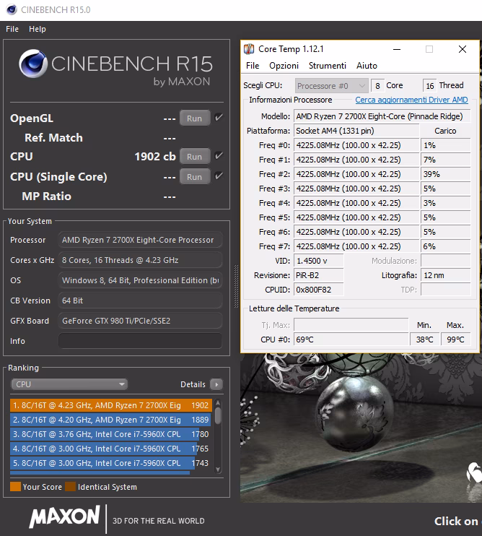Select ranking entry 4 scoring 1765
Image resolution: width=482 pixels, height=536 pixels.
click(111, 449)
